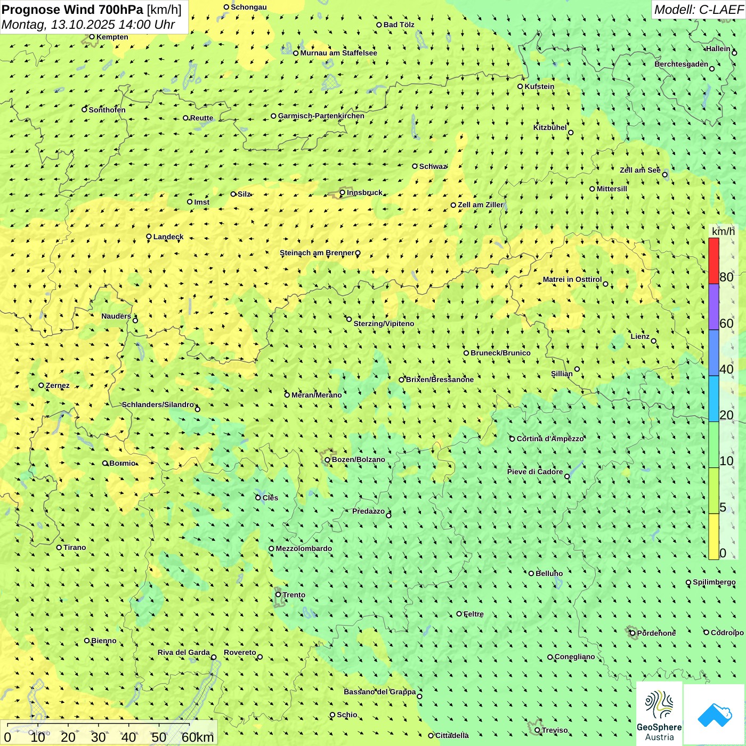Click the Feltre label
The image size is (746, 746).
pos(474,614)
